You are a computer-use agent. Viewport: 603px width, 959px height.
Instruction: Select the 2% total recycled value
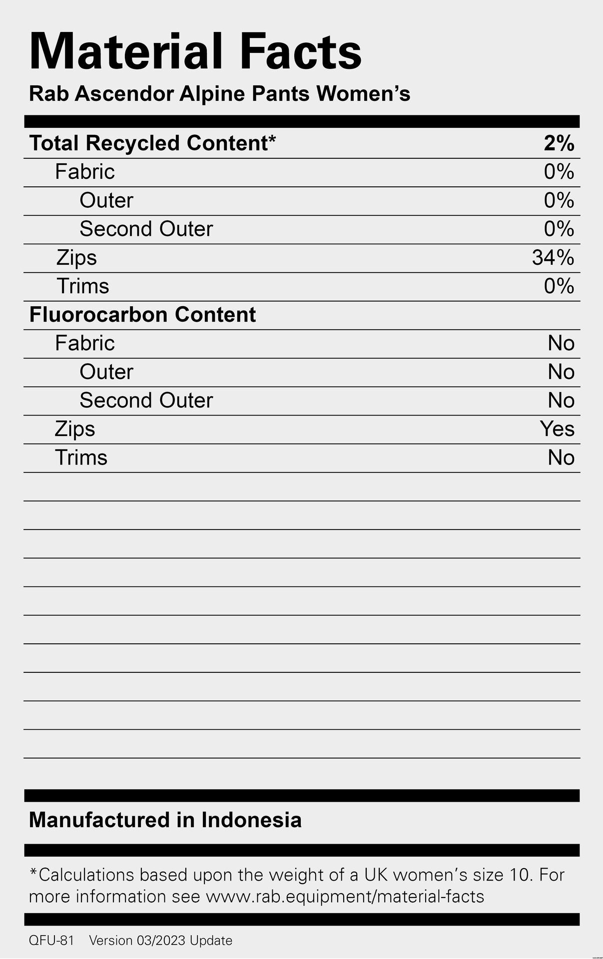tap(559, 143)
